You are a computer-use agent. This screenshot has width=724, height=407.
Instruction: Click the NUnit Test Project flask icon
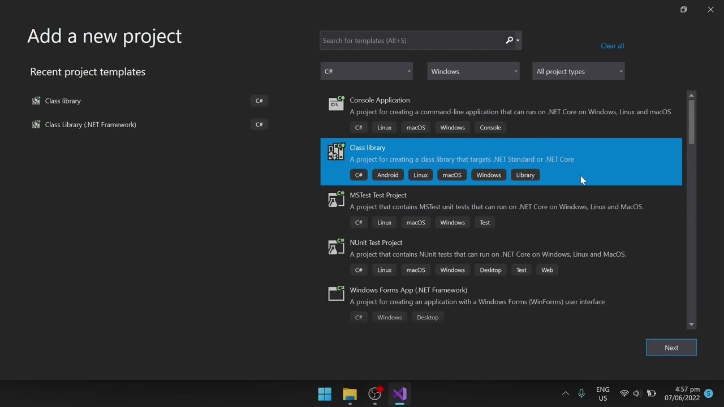point(336,246)
